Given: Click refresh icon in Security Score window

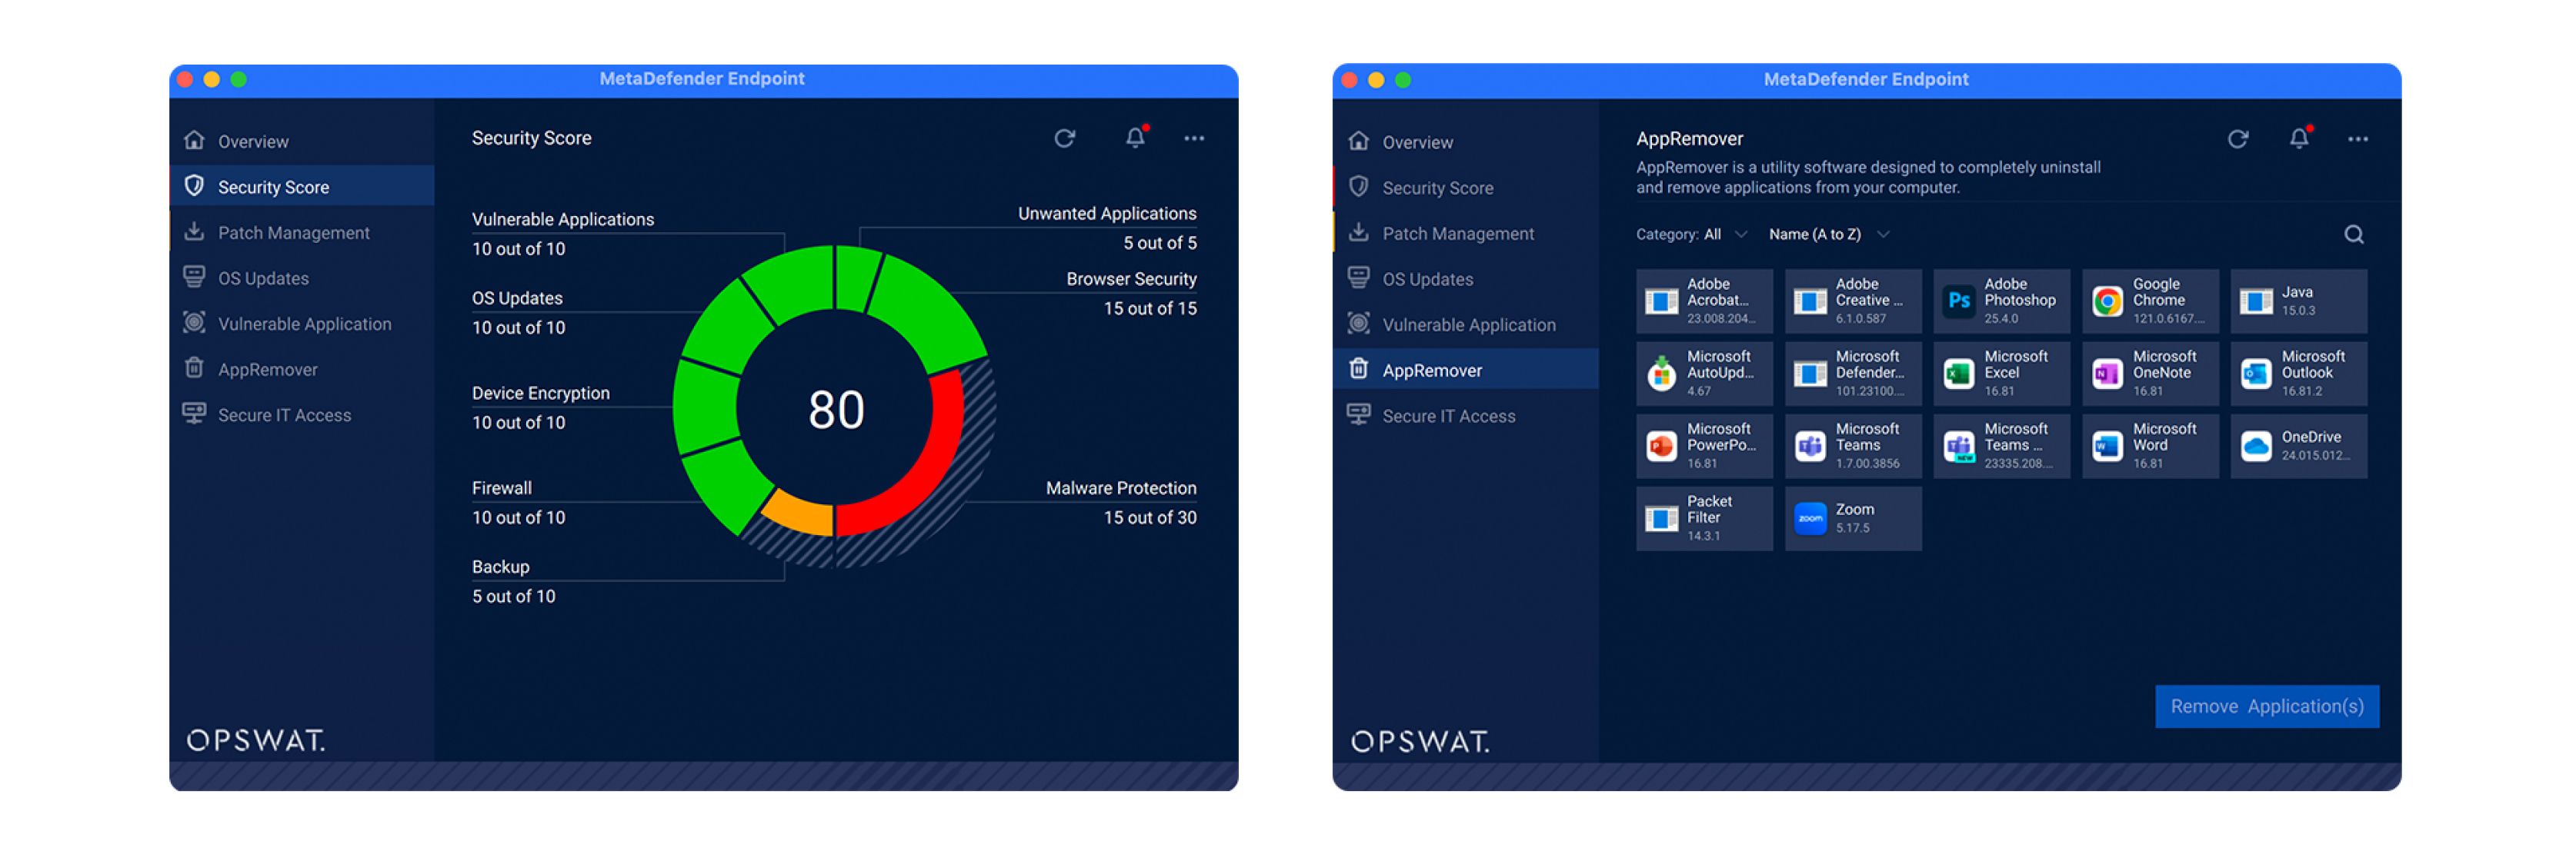Looking at the screenshot, I should click(x=1064, y=138).
